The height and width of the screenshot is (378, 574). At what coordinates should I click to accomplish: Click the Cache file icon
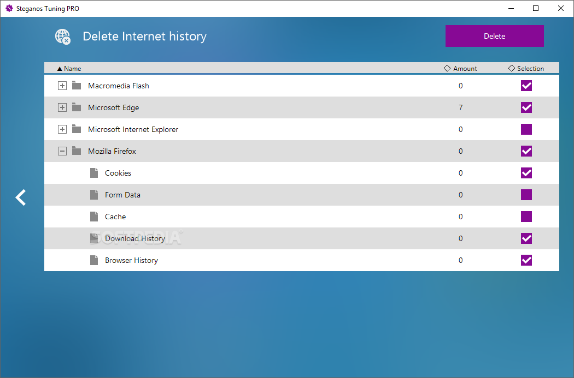click(94, 217)
